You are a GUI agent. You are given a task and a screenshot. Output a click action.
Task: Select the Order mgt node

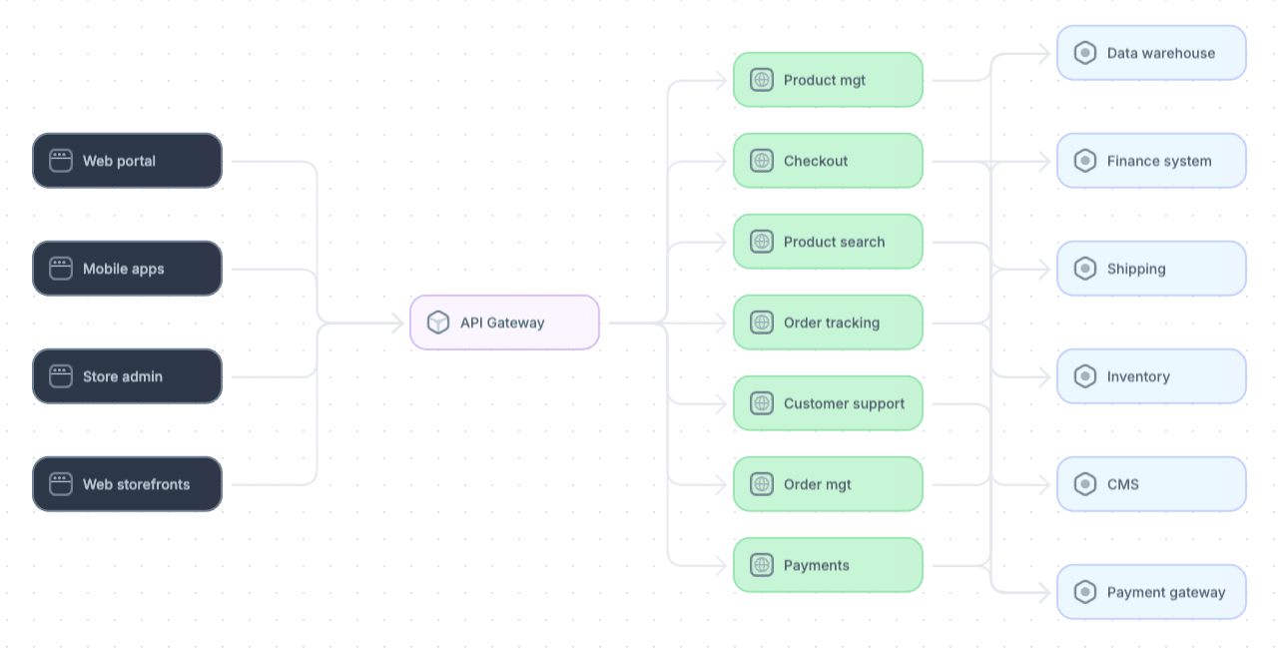[x=828, y=484]
